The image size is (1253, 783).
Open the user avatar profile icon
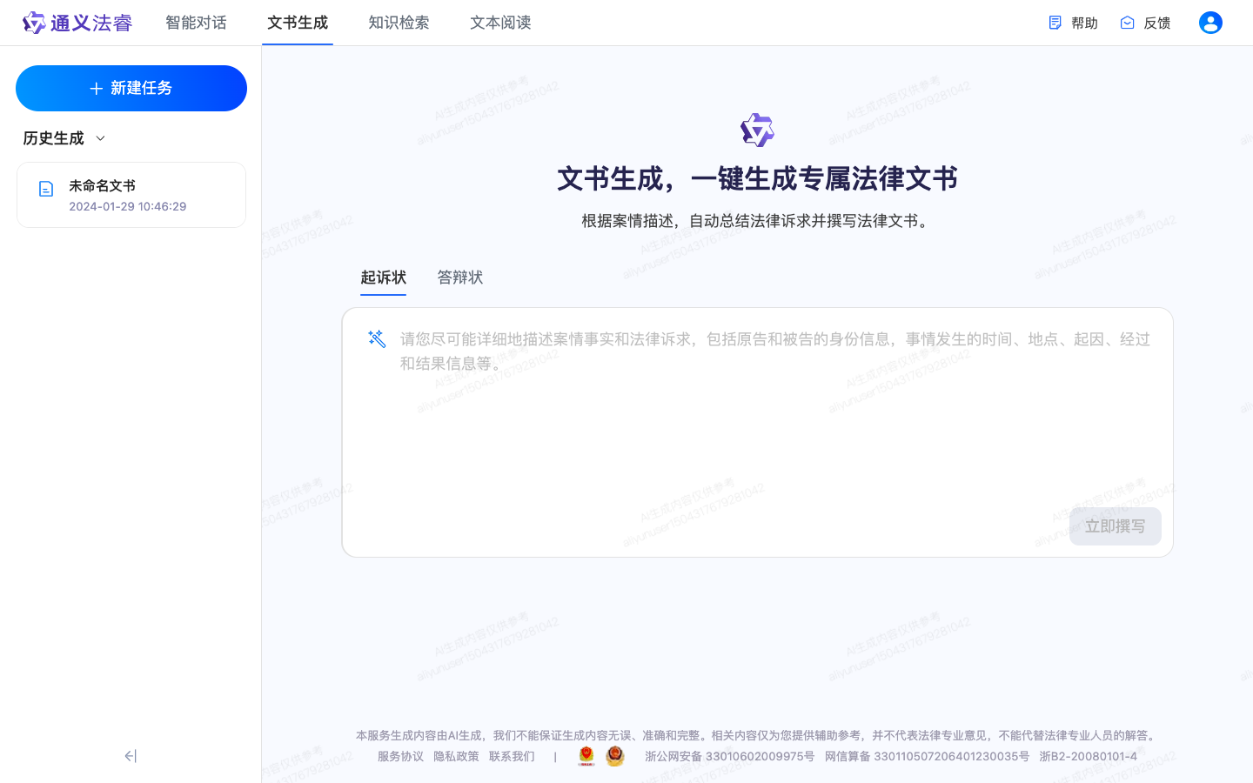pos(1210,23)
